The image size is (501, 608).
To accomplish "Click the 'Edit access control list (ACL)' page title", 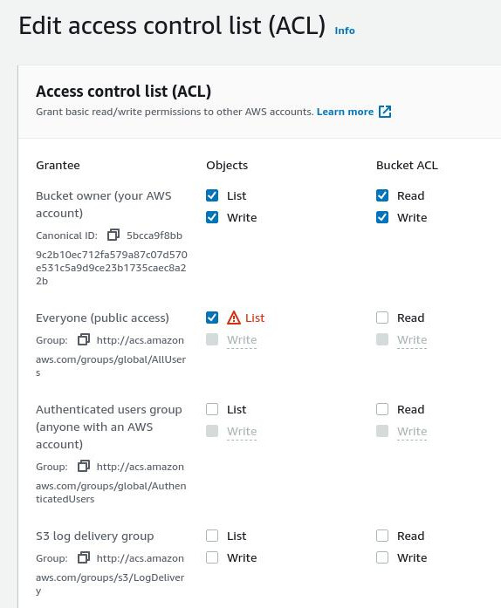I will coord(172,26).
